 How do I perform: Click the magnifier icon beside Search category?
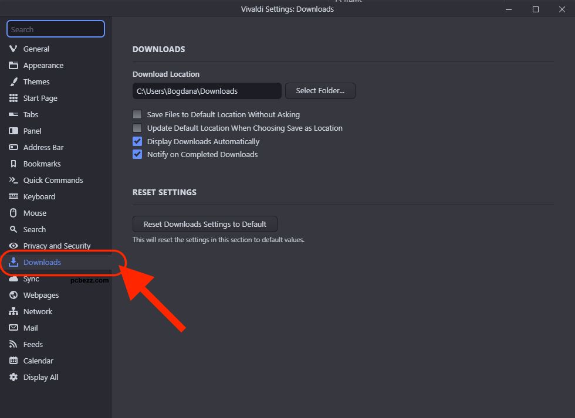point(13,229)
